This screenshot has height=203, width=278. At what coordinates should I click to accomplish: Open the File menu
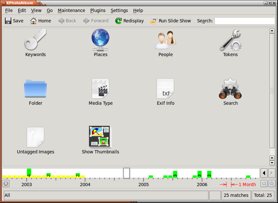click(x=9, y=10)
